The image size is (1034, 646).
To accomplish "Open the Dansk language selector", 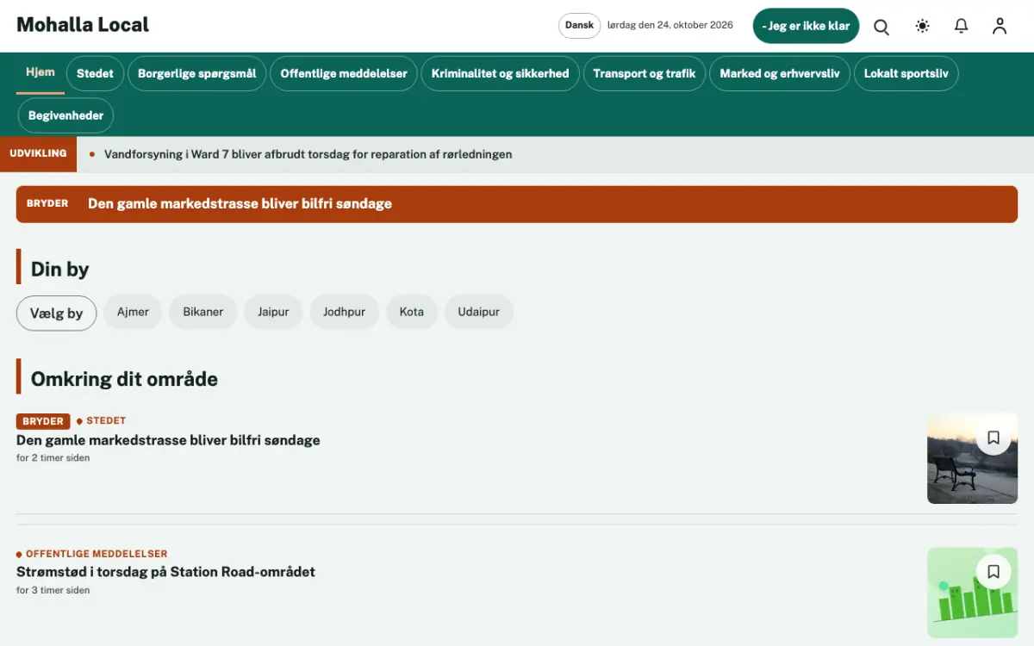I will click(x=579, y=26).
